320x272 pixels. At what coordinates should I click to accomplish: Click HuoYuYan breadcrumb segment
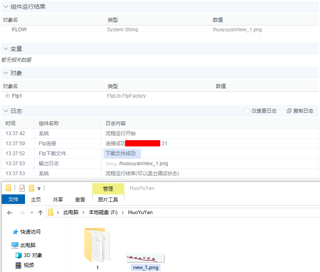(x=141, y=212)
